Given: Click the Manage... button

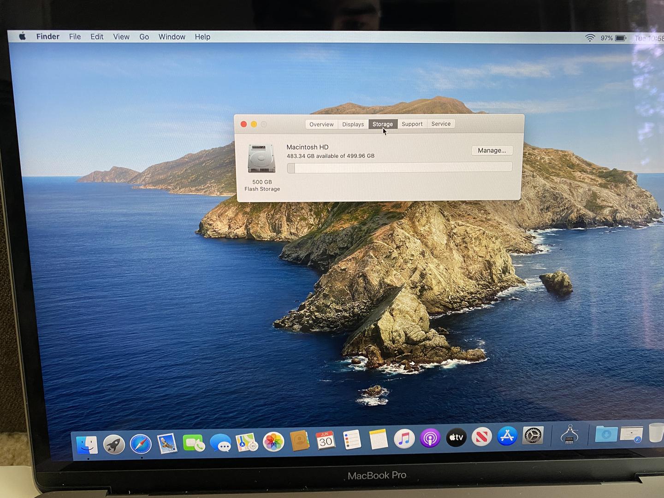Looking at the screenshot, I should (x=492, y=150).
